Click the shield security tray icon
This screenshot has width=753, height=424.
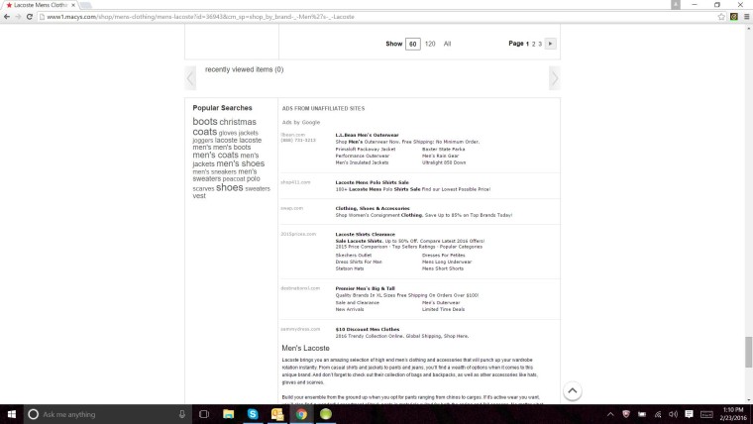click(x=626, y=414)
